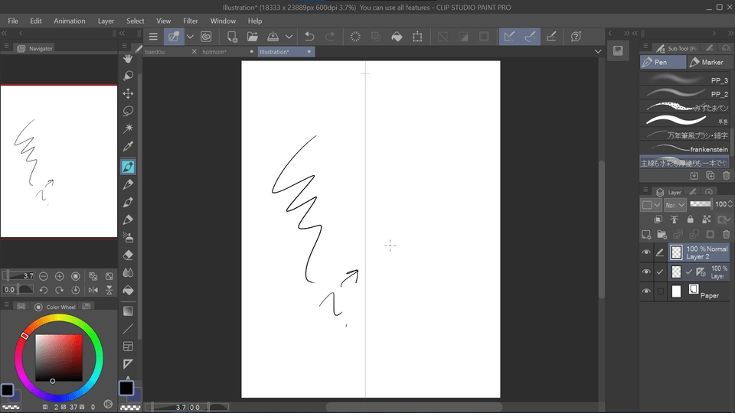Click Redo in the command bar
Screen dimensions: 735x413
(x=330, y=37)
